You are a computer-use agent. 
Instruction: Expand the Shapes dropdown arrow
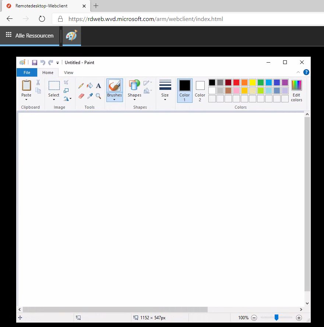(134, 100)
